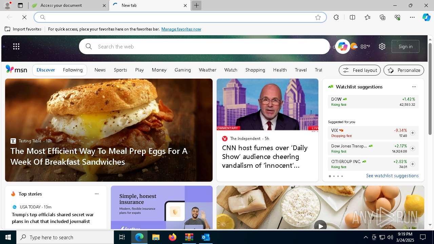The image size is (434, 244).
Task: Launch Firefox from the taskbar
Action: point(173,237)
